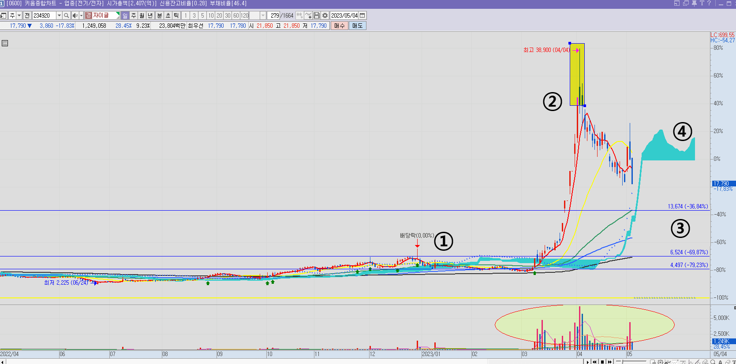The image size is (736, 364).
Task: Toggle the 전 button next to stock code
Action: 27,15
